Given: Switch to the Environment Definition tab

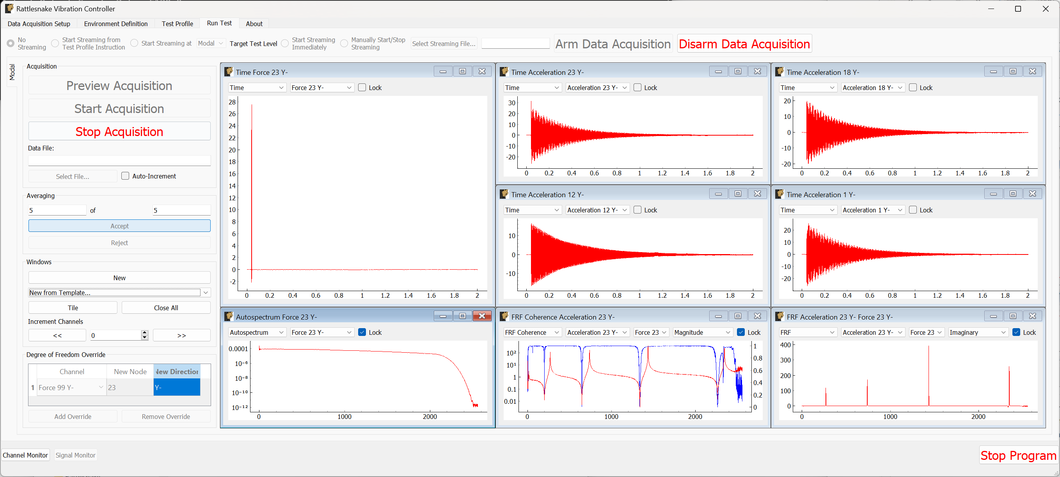Looking at the screenshot, I should click(x=115, y=24).
